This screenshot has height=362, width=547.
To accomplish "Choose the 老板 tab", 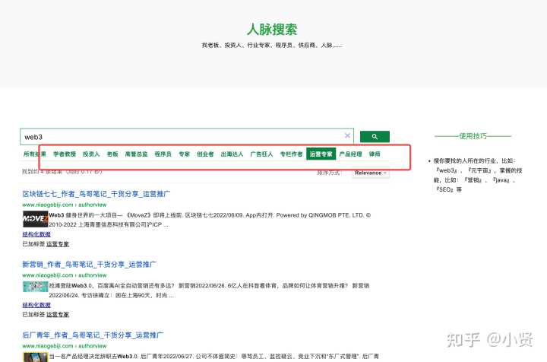I will pyautogui.click(x=112, y=154).
